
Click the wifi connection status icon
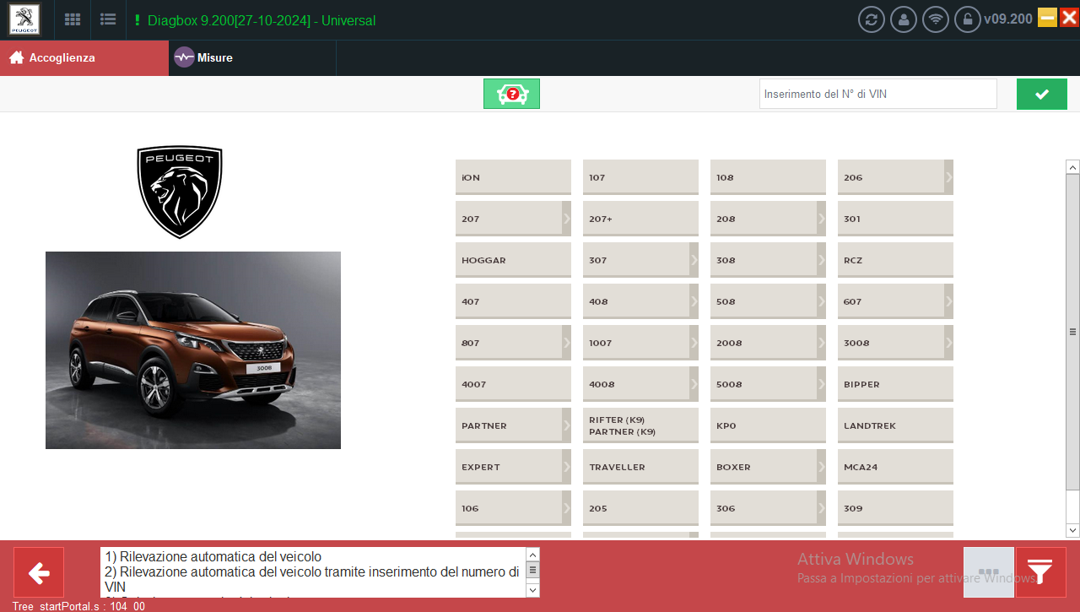936,19
